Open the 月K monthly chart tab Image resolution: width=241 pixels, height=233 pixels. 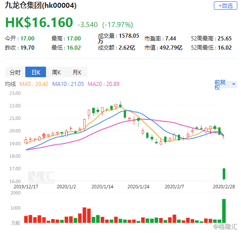click(x=77, y=72)
